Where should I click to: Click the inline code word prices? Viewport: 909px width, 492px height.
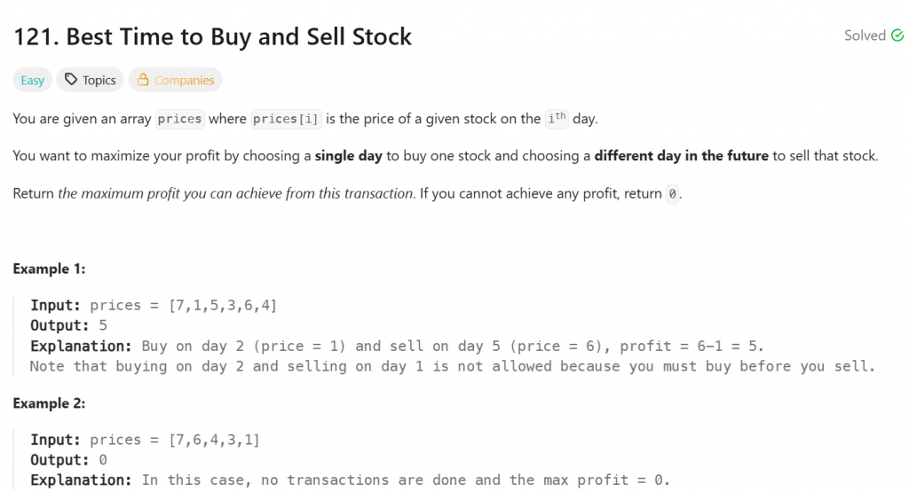(179, 119)
